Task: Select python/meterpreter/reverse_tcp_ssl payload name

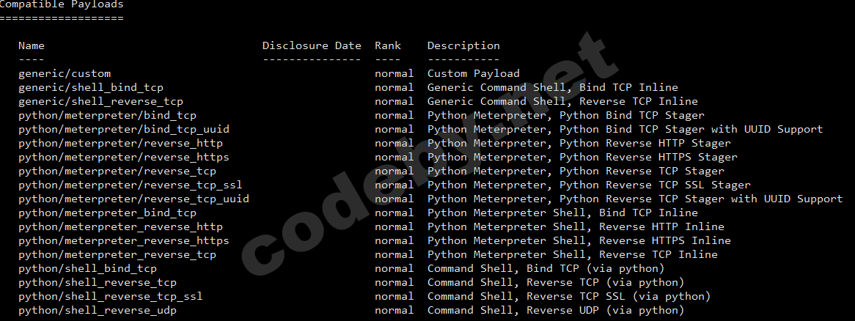Action: 131,185
